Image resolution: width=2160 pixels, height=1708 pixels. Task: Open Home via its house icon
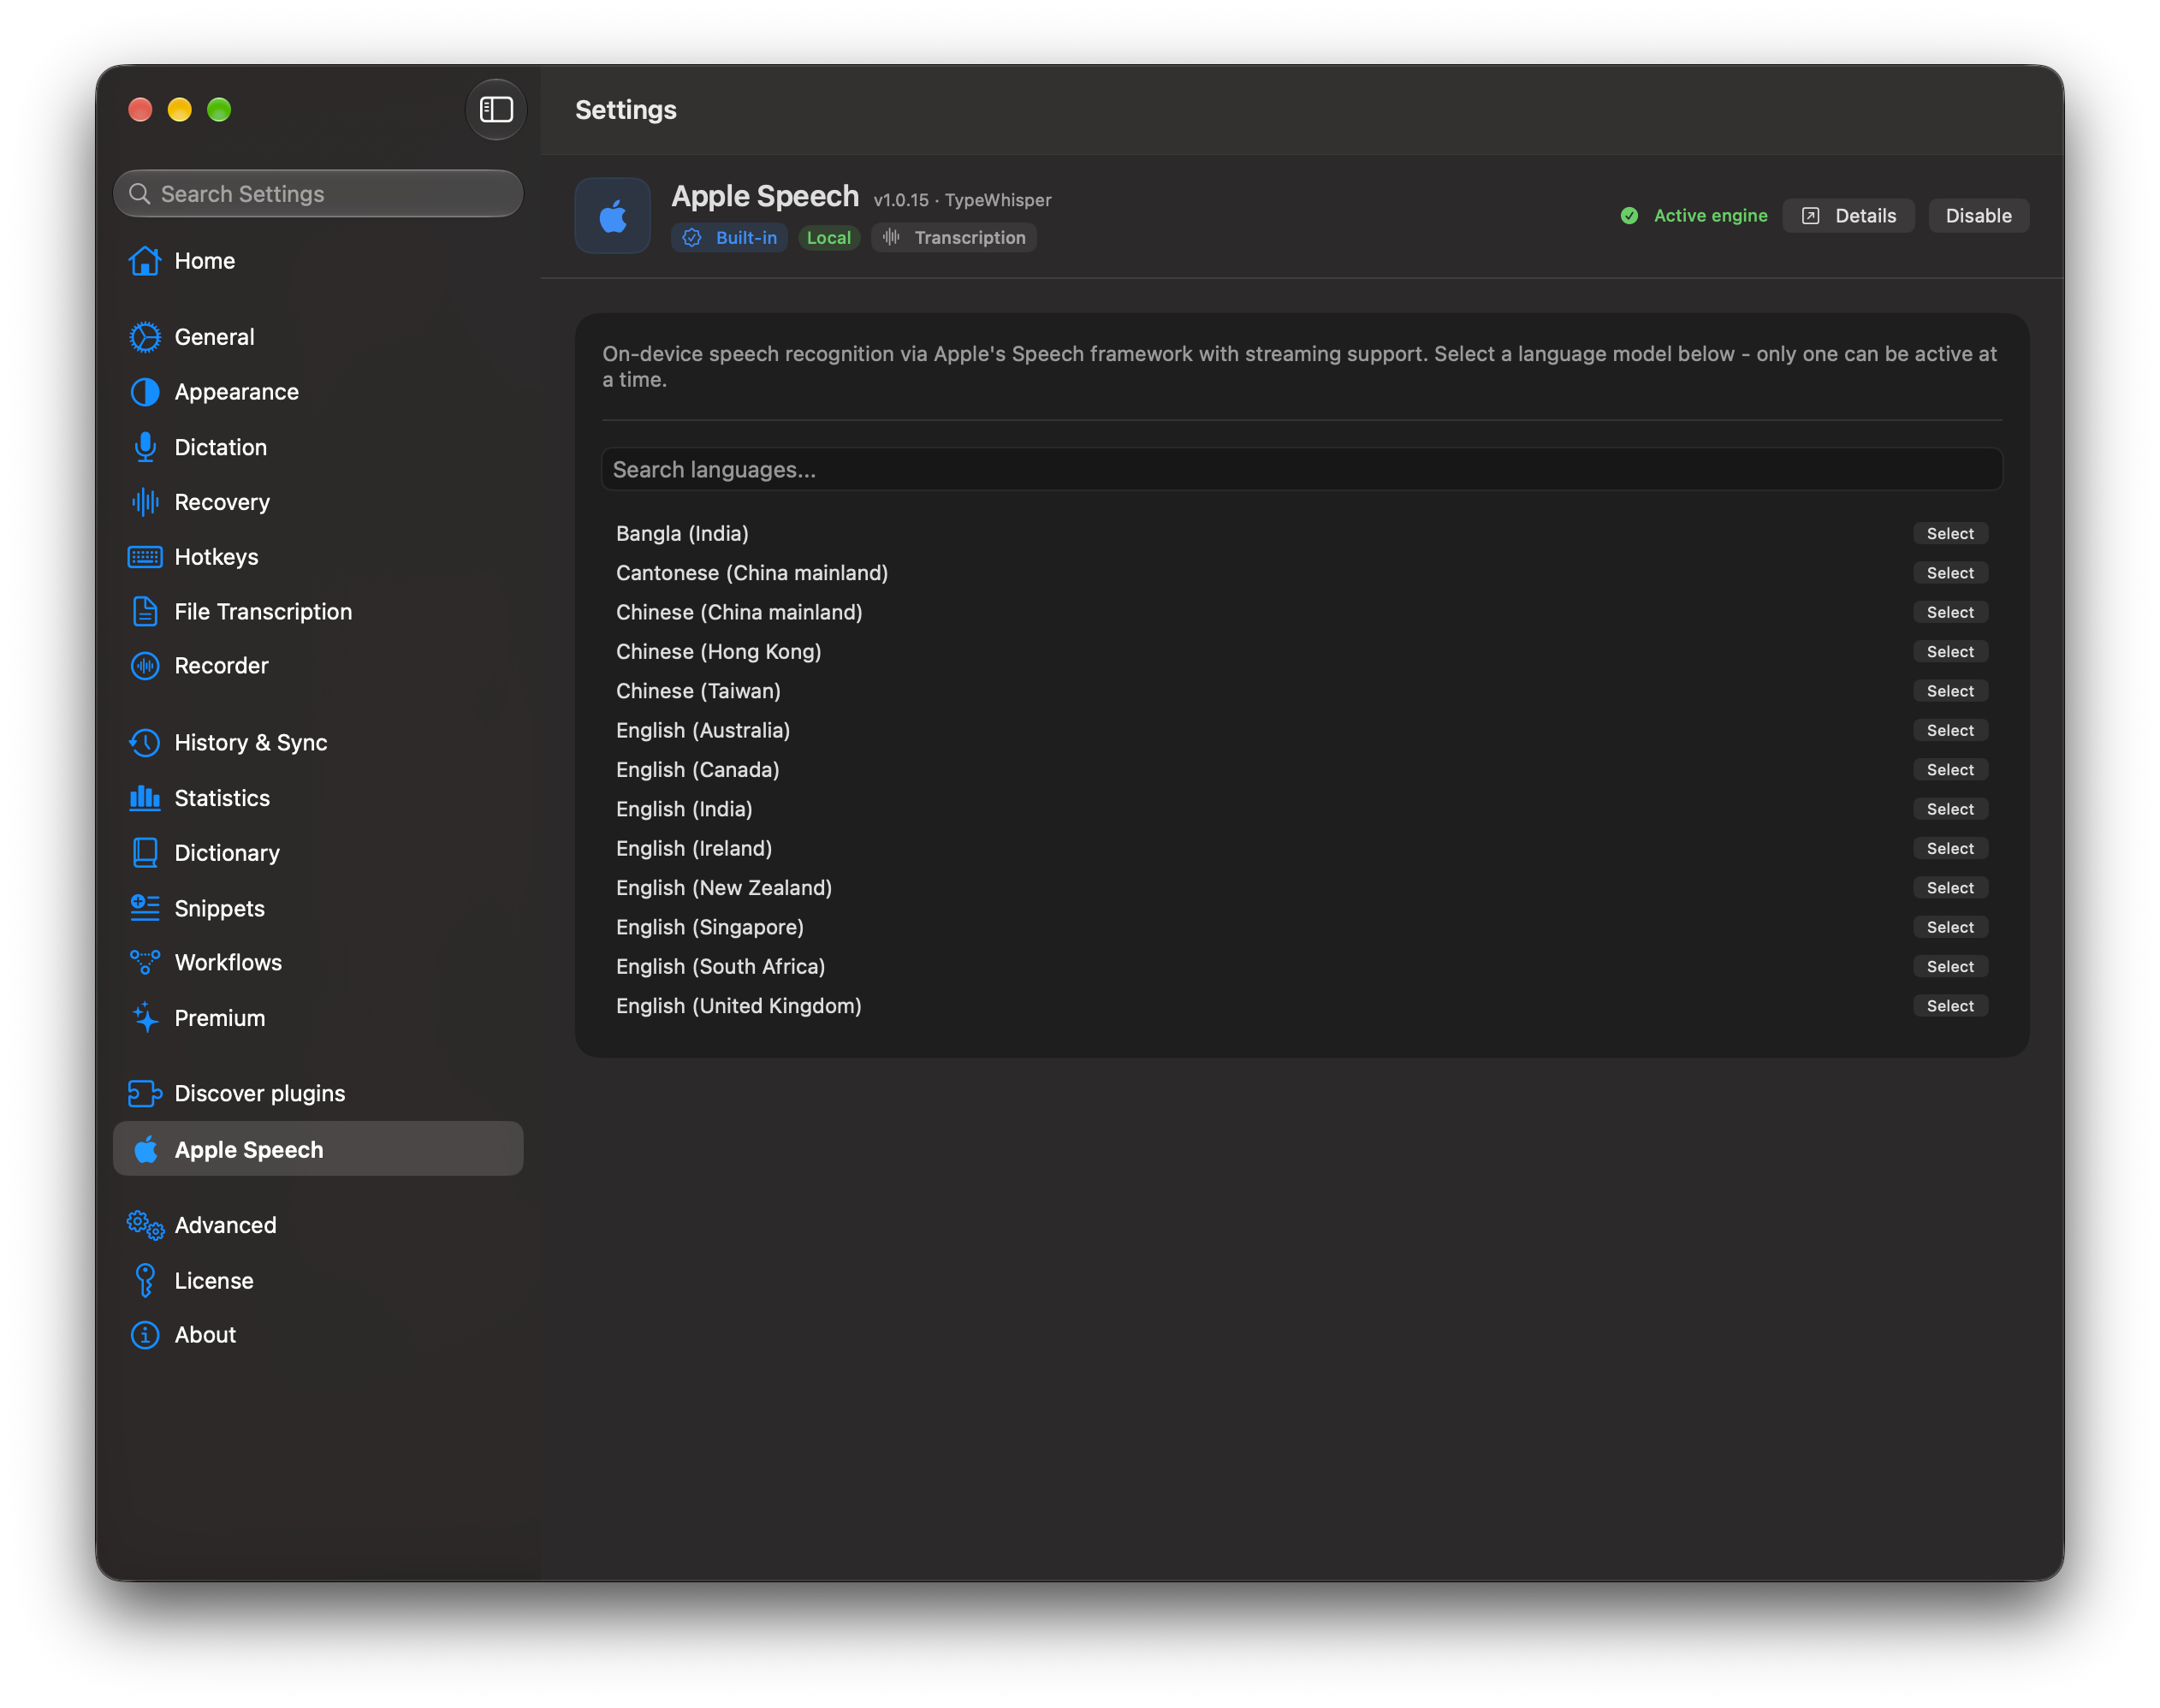pos(145,261)
